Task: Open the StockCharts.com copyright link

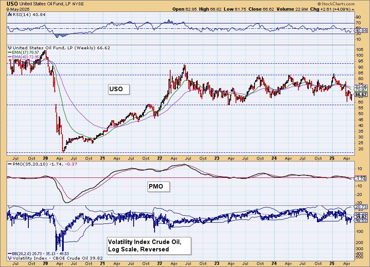Action: tap(336, 4)
